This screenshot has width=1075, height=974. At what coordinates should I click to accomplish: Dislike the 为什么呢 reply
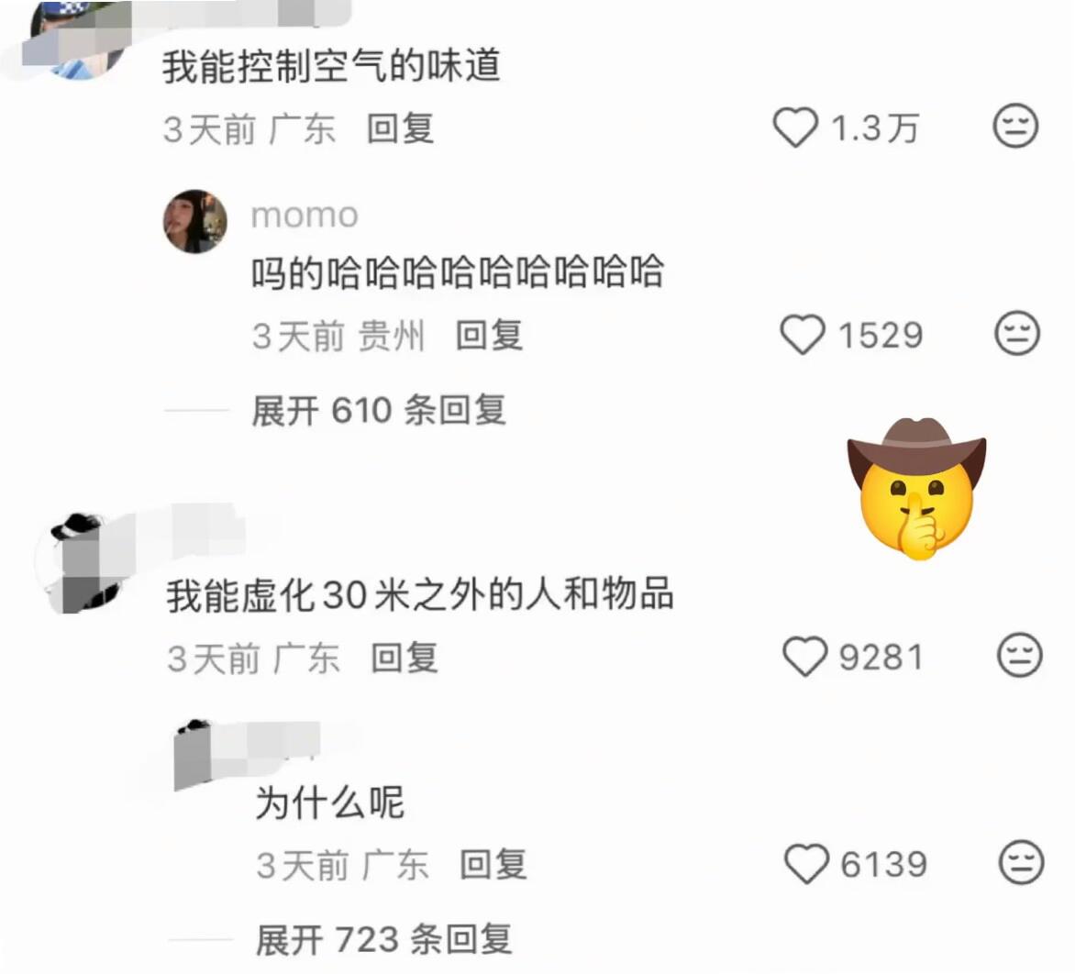1022,862
